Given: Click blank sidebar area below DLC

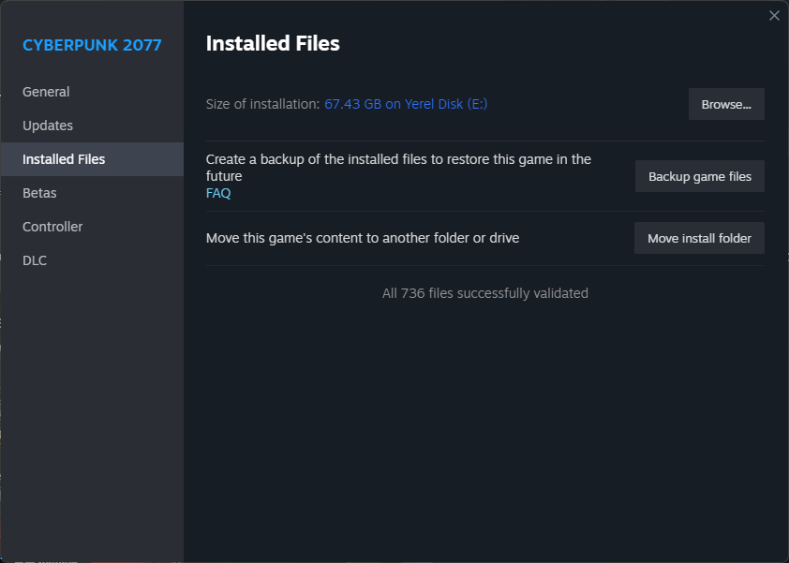Looking at the screenshot, I should click(x=92, y=403).
